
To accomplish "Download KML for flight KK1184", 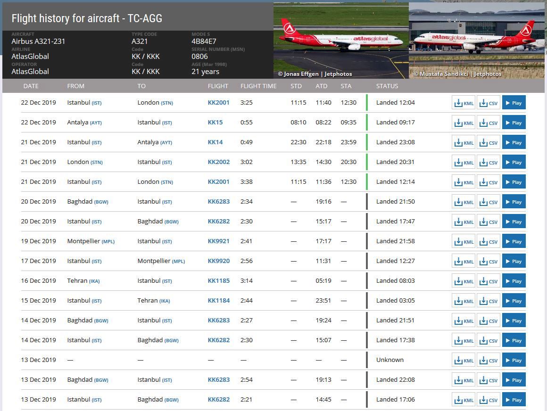I will [x=463, y=301].
